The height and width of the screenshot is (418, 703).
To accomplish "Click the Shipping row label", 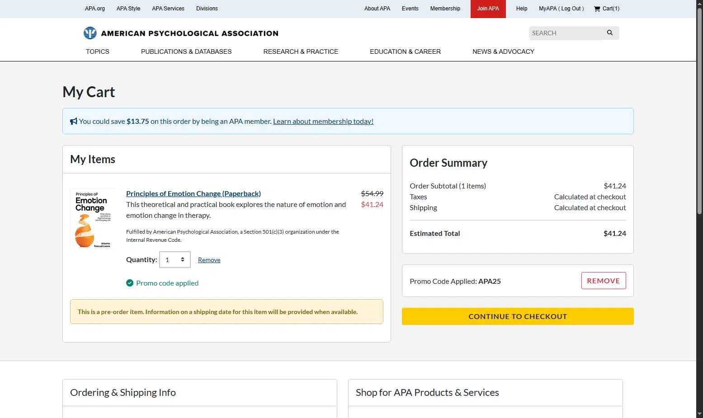I will tap(423, 207).
